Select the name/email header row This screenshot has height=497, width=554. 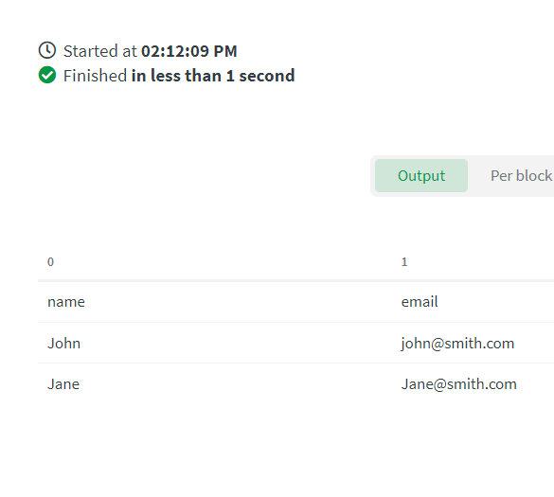pos(295,302)
